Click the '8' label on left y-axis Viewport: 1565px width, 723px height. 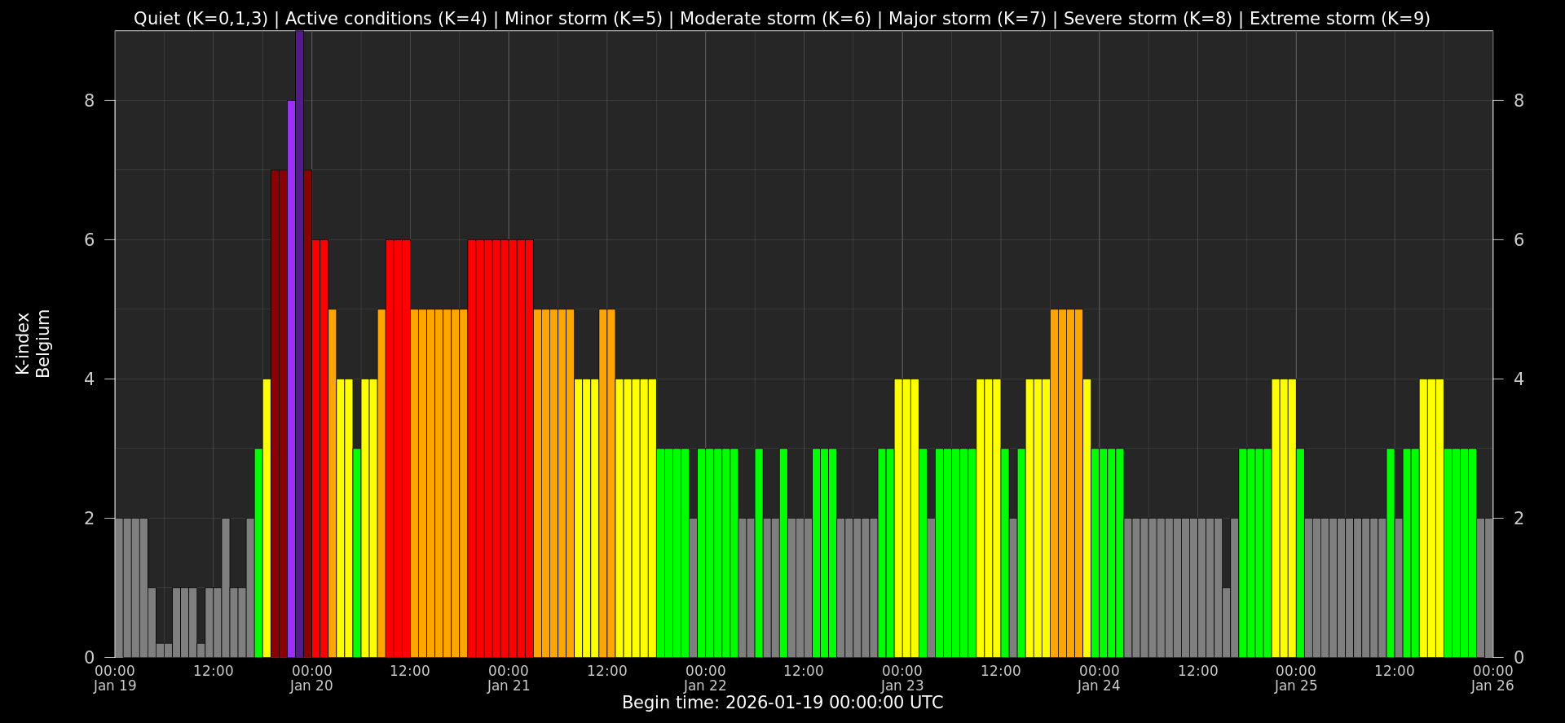90,101
